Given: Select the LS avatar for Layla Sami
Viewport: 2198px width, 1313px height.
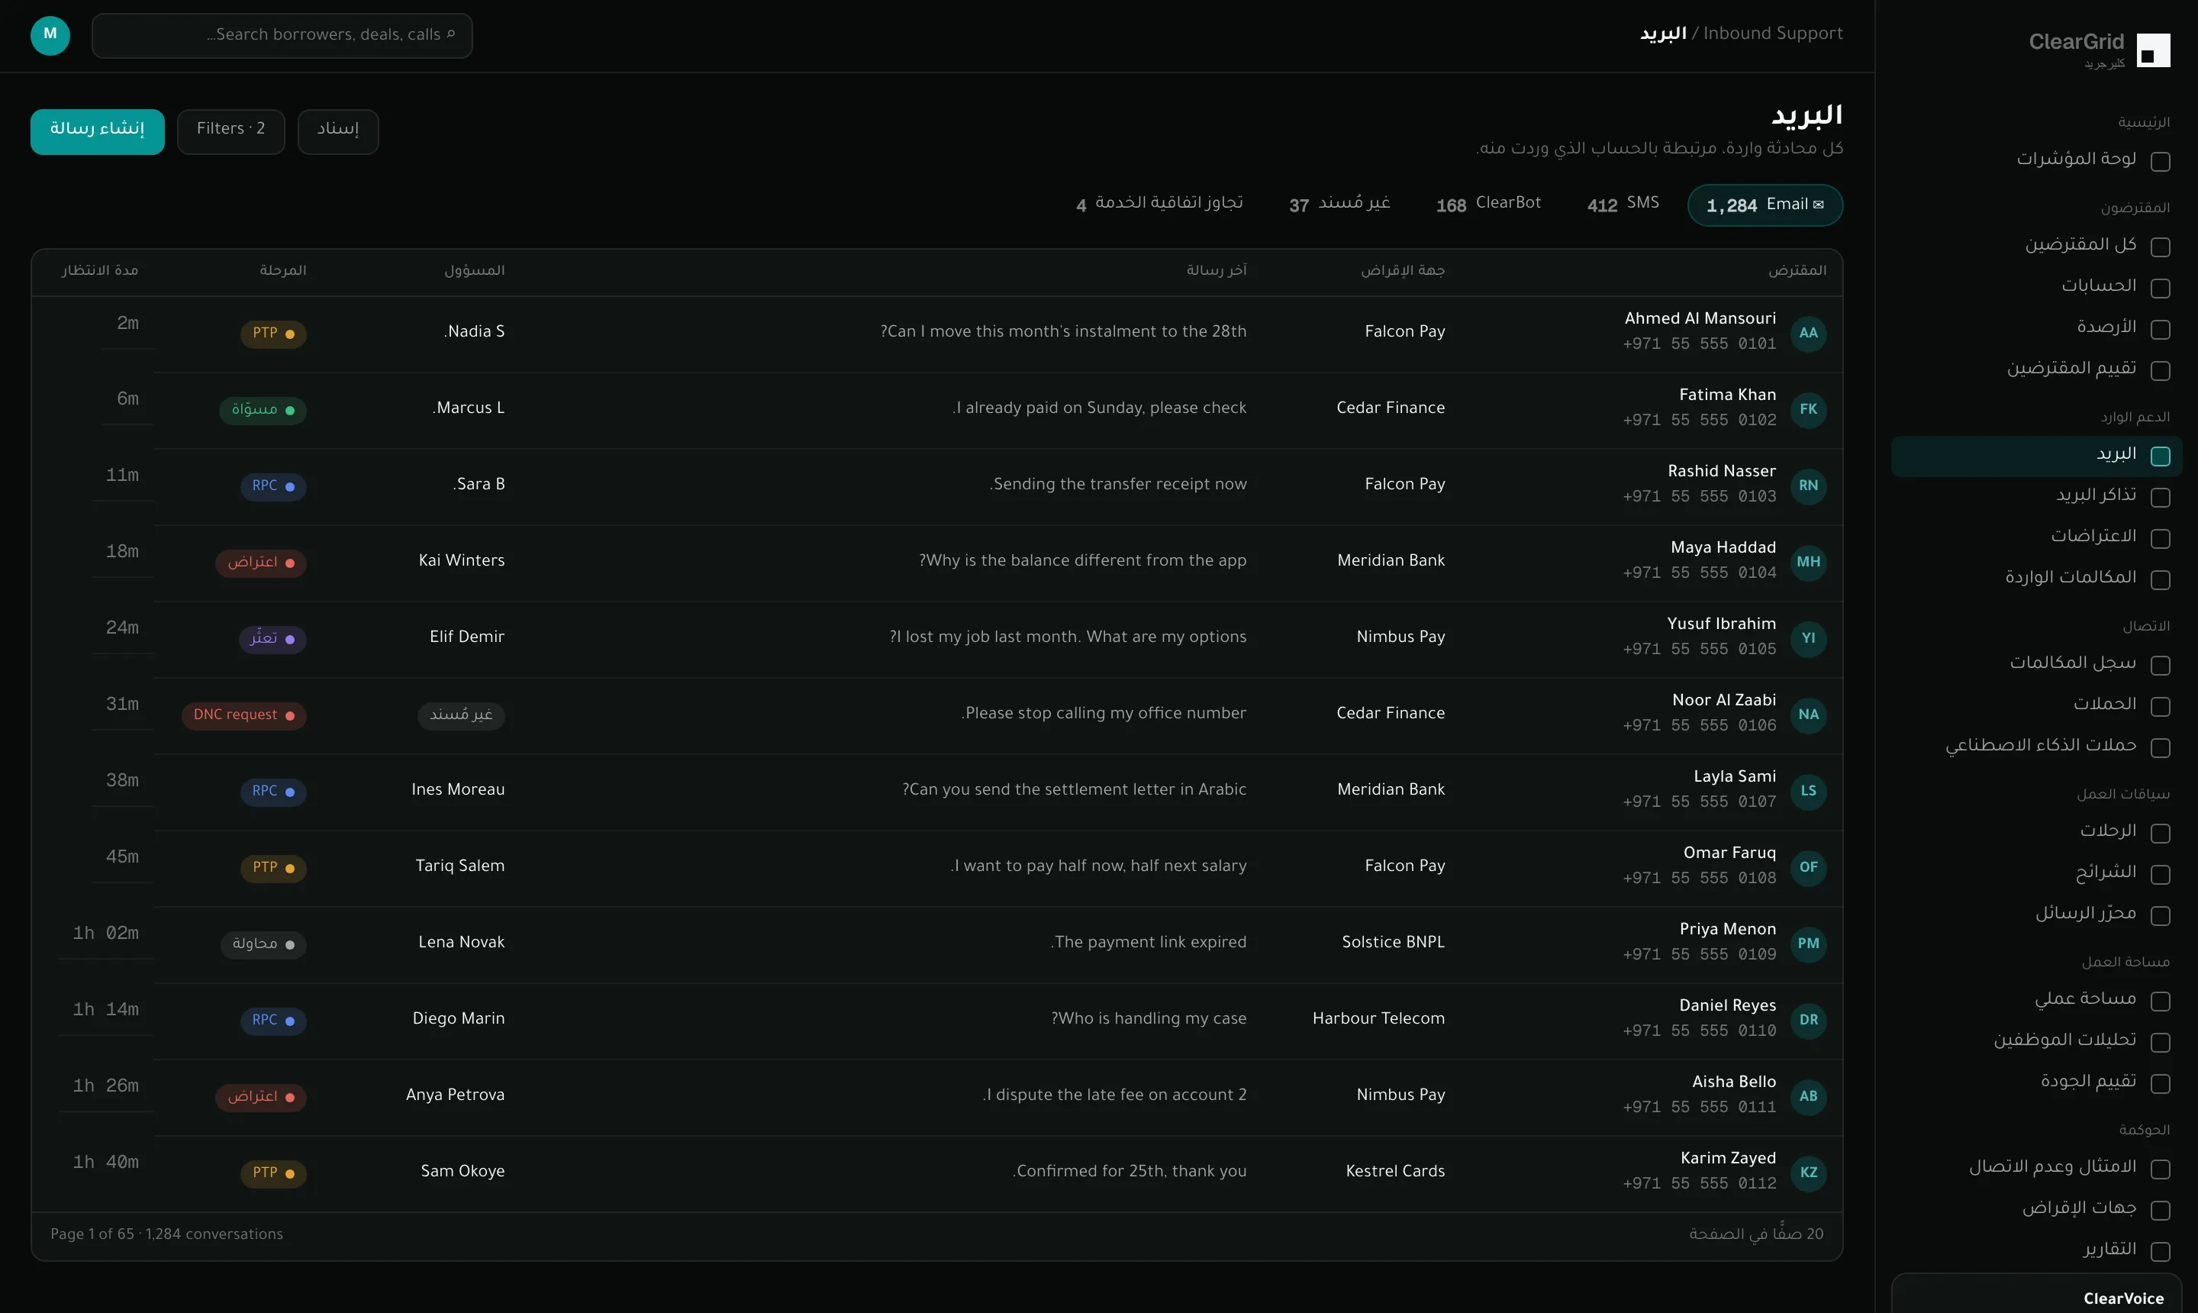Looking at the screenshot, I should (x=1808, y=791).
